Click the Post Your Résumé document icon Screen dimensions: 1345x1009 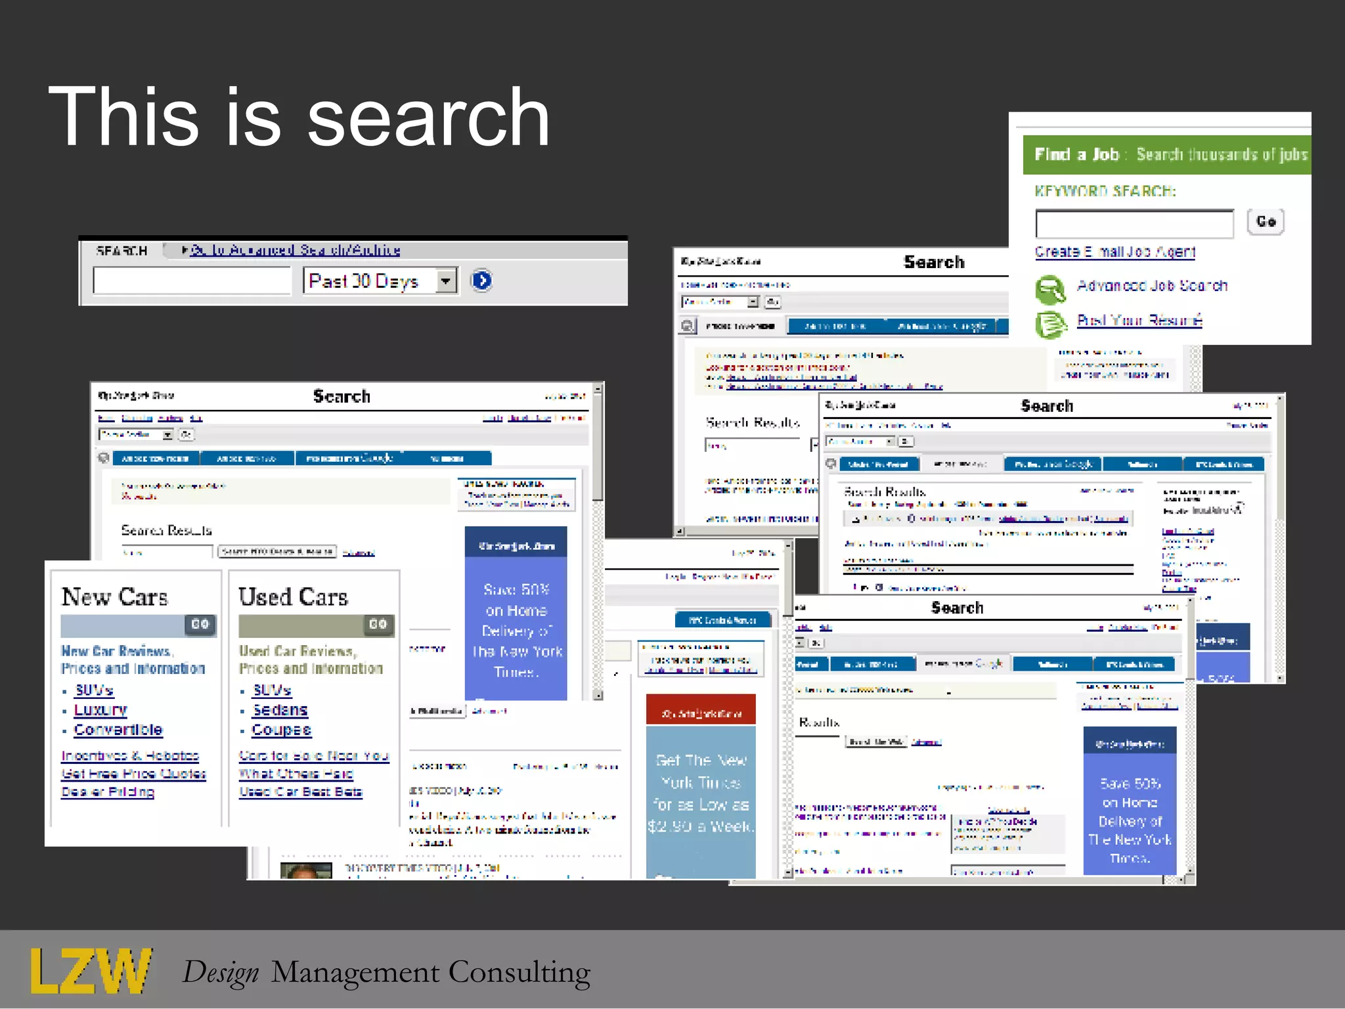pos(1051,324)
